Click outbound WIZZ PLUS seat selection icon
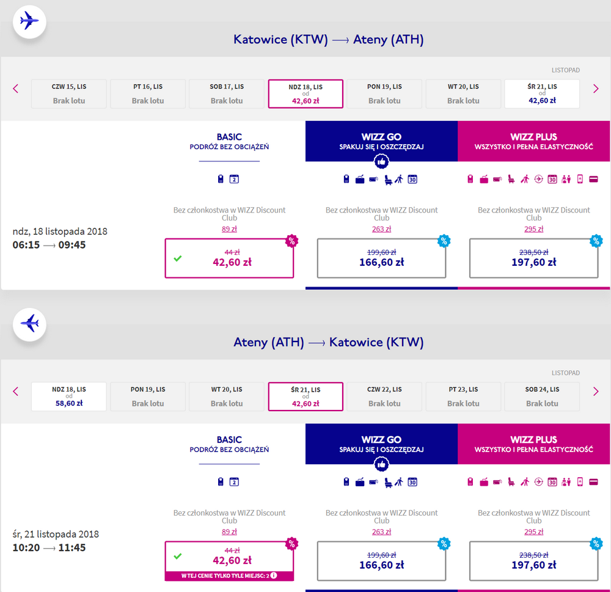This screenshot has height=592, width=611. click(x=511, y=179)
